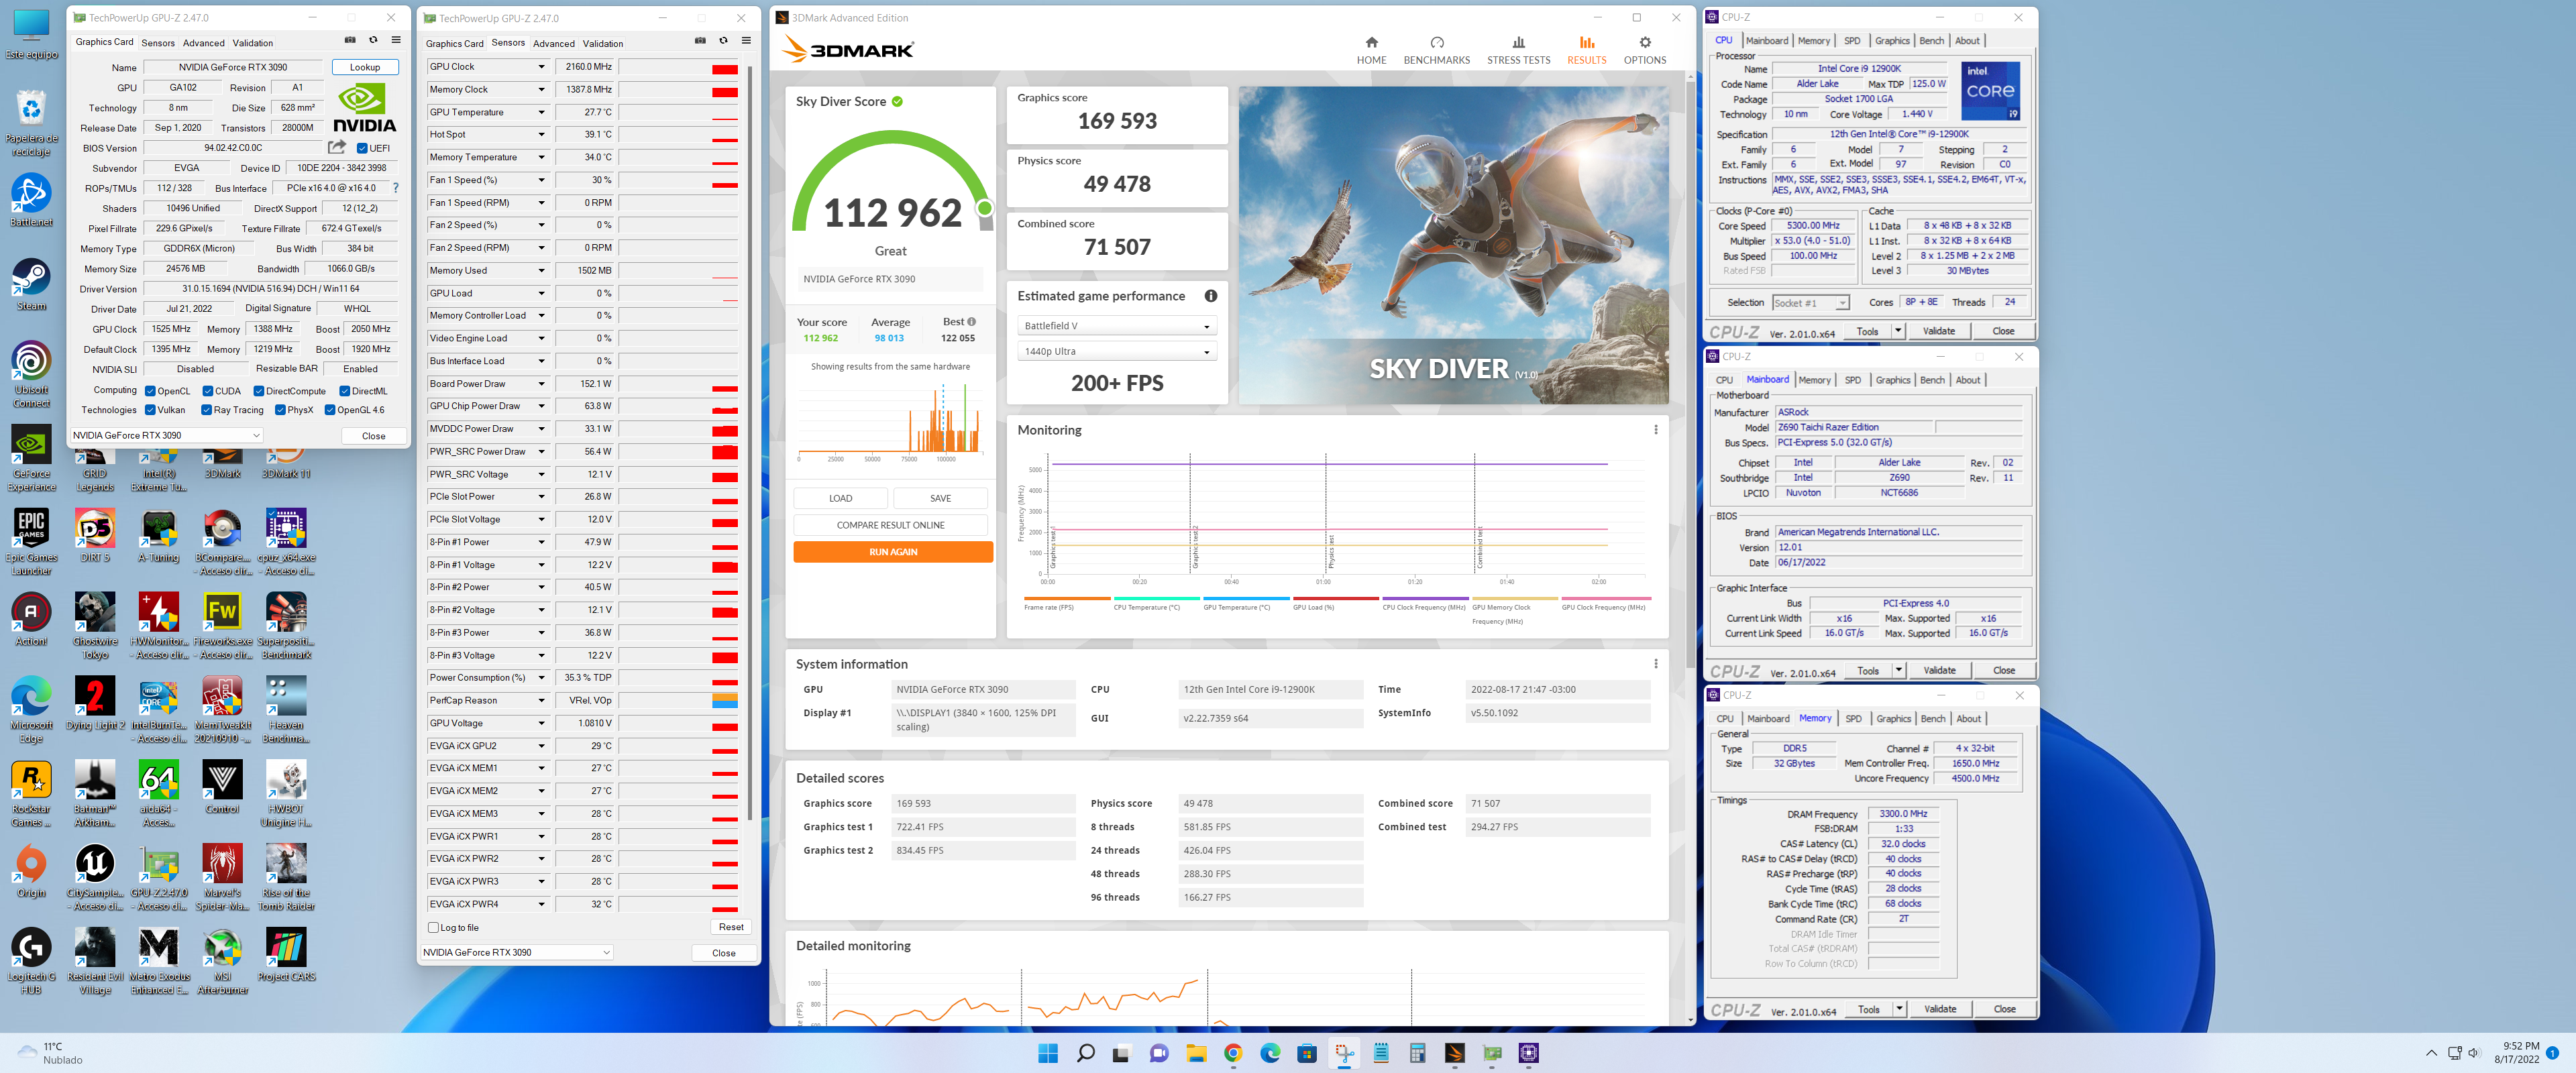Take screenshot in GPU-Z Graphics Card window
Screen dimensions: 2576x1073
click(350, 40)
